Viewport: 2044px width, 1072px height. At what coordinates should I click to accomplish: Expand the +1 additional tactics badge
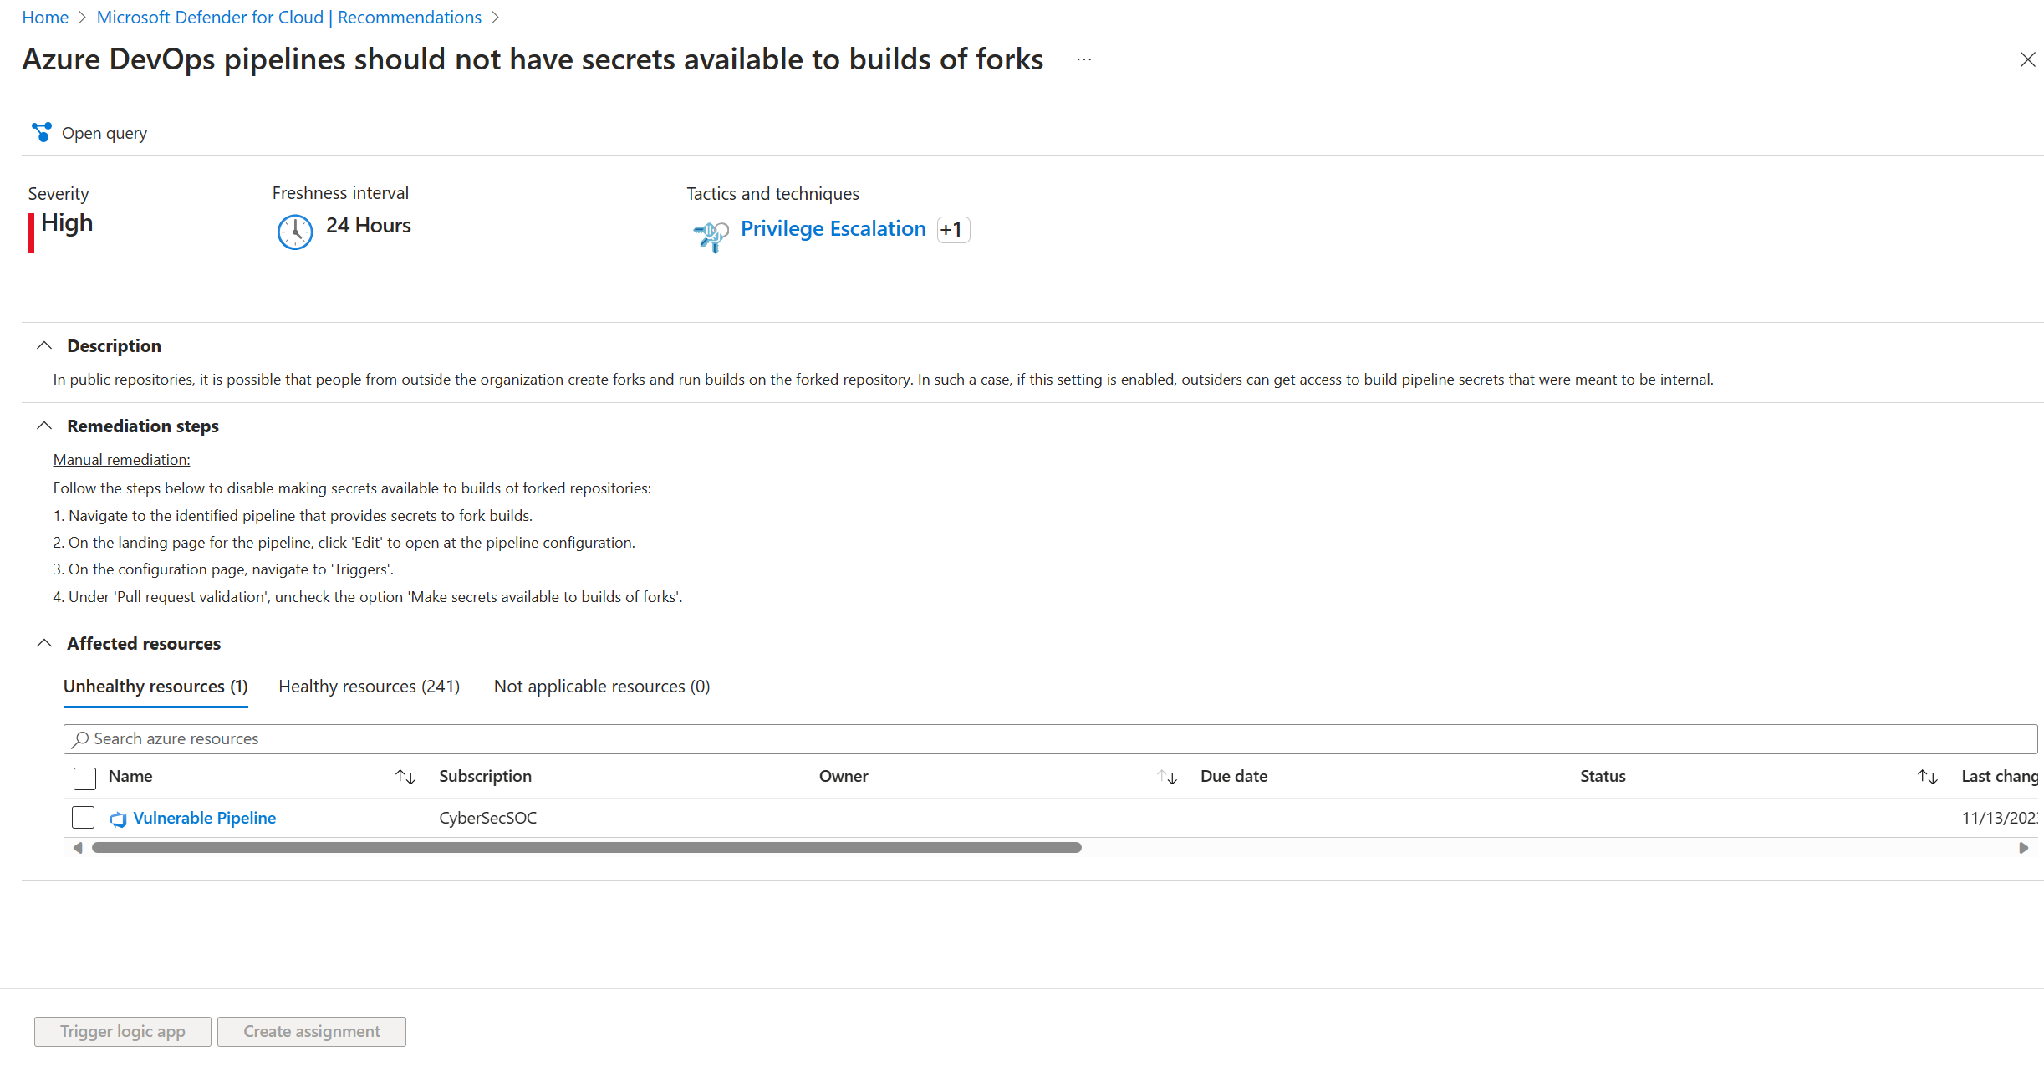[953, 229]
